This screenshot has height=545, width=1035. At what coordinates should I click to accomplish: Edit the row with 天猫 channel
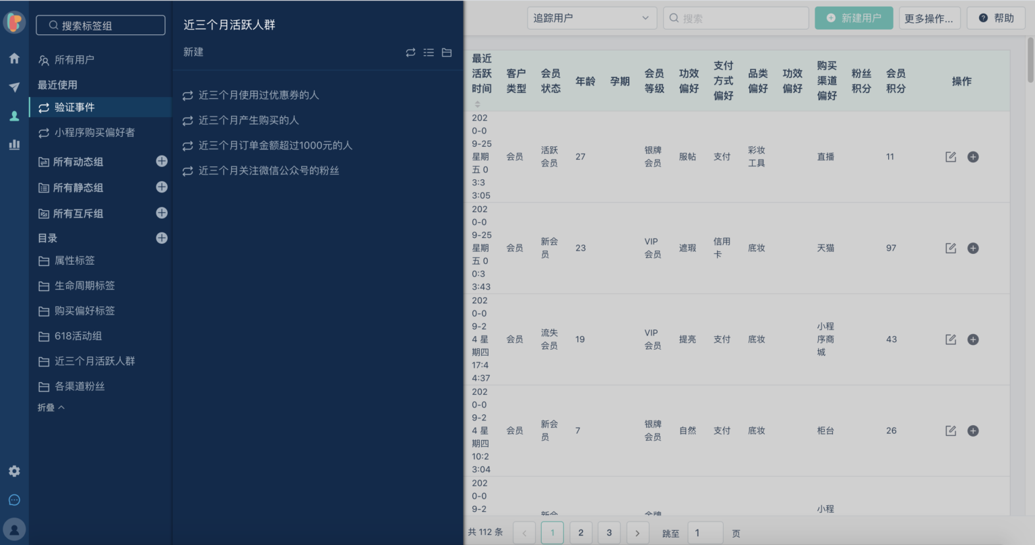point(951,248)
